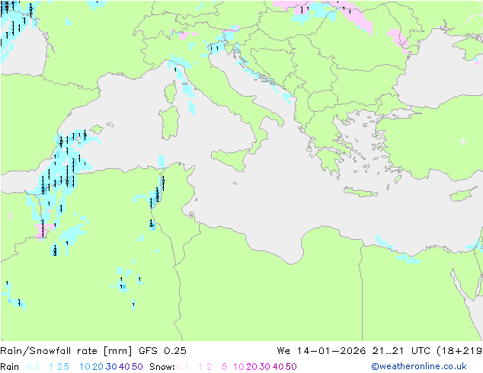
Task: Pick the Rain legend value 20
Action: pos(98,367)
